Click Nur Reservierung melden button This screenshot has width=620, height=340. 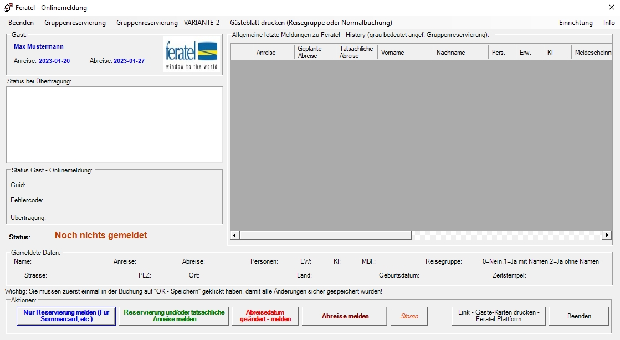click(x=66, y=316)
